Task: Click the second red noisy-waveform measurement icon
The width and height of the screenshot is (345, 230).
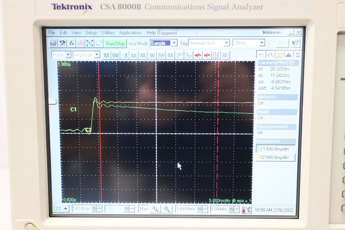Action: click(x=207, y=55)
